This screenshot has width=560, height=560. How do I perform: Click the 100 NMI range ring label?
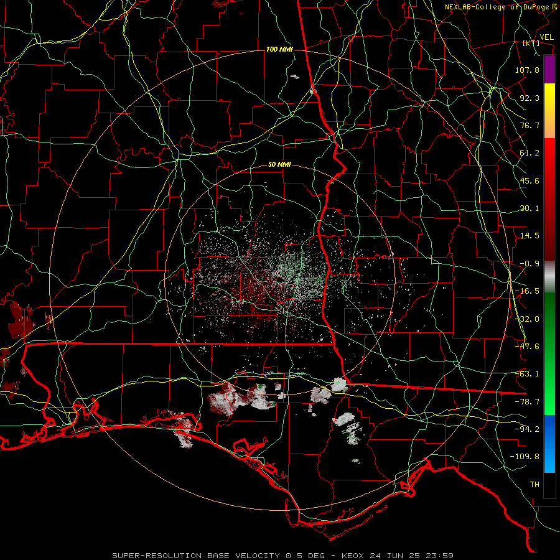(x=279, y=49)
